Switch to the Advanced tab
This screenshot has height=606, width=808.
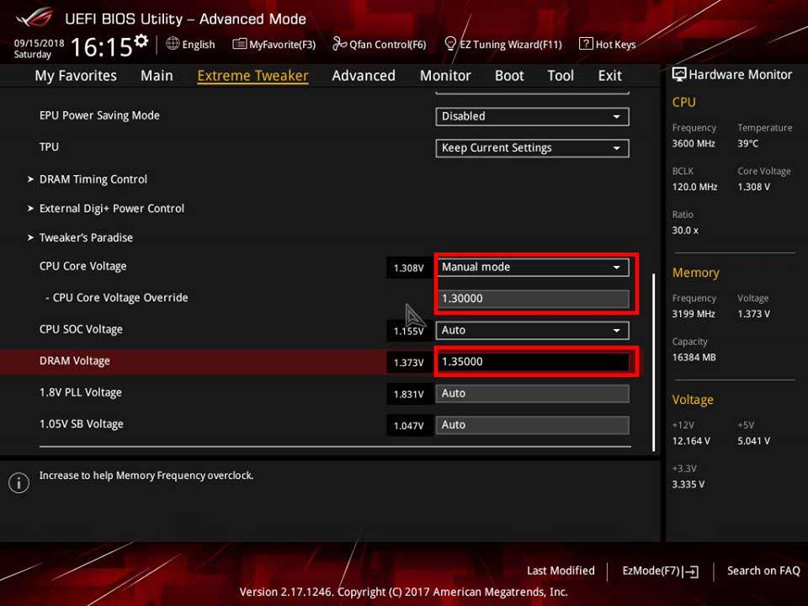pyautogui.click(x=364, y=76)
